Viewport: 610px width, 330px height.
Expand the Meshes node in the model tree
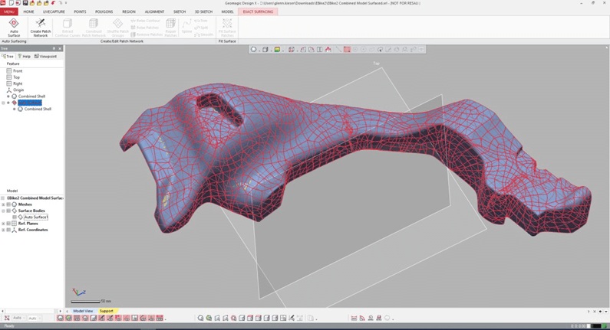coord(3,204)
